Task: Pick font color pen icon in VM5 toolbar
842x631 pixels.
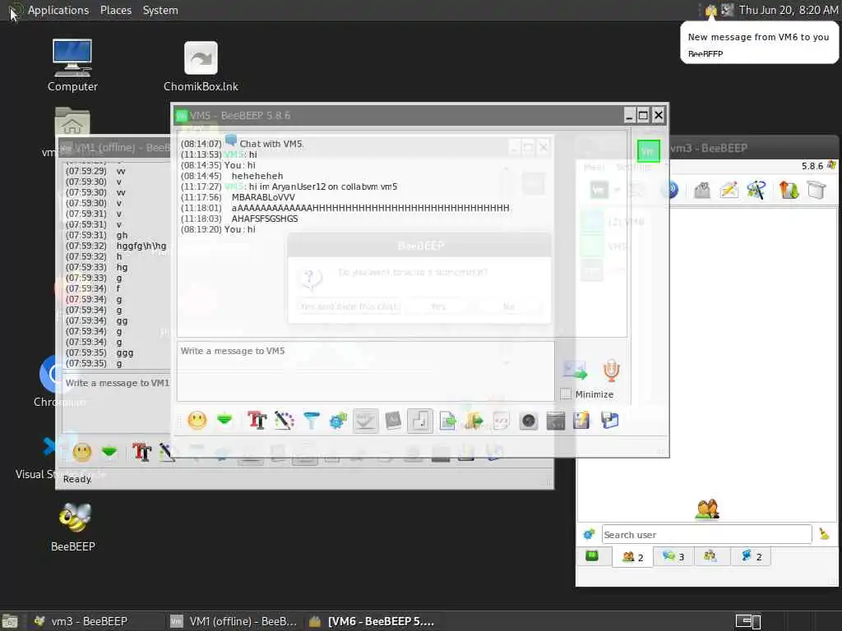Action: (284, 420)
